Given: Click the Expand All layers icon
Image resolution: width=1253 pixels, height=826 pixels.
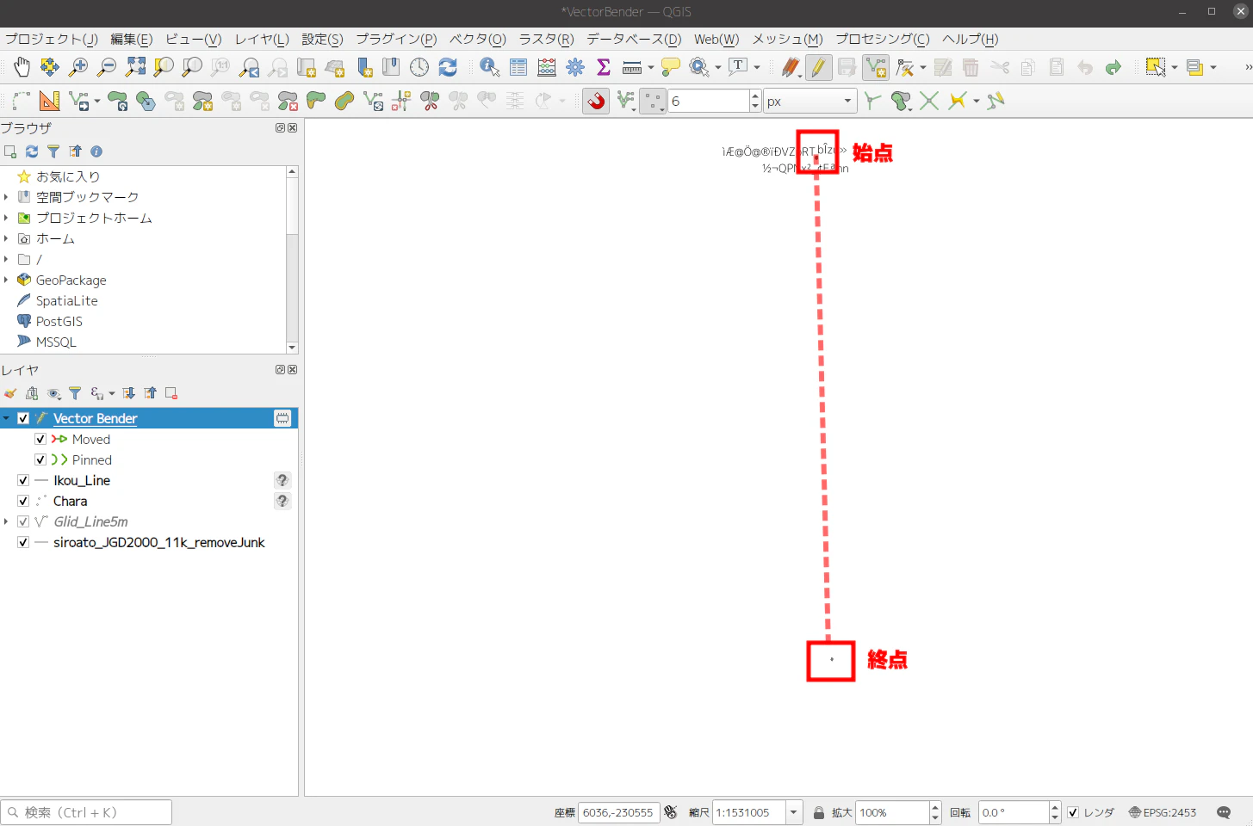Looking at the screenshot, I should pos(129,393).
